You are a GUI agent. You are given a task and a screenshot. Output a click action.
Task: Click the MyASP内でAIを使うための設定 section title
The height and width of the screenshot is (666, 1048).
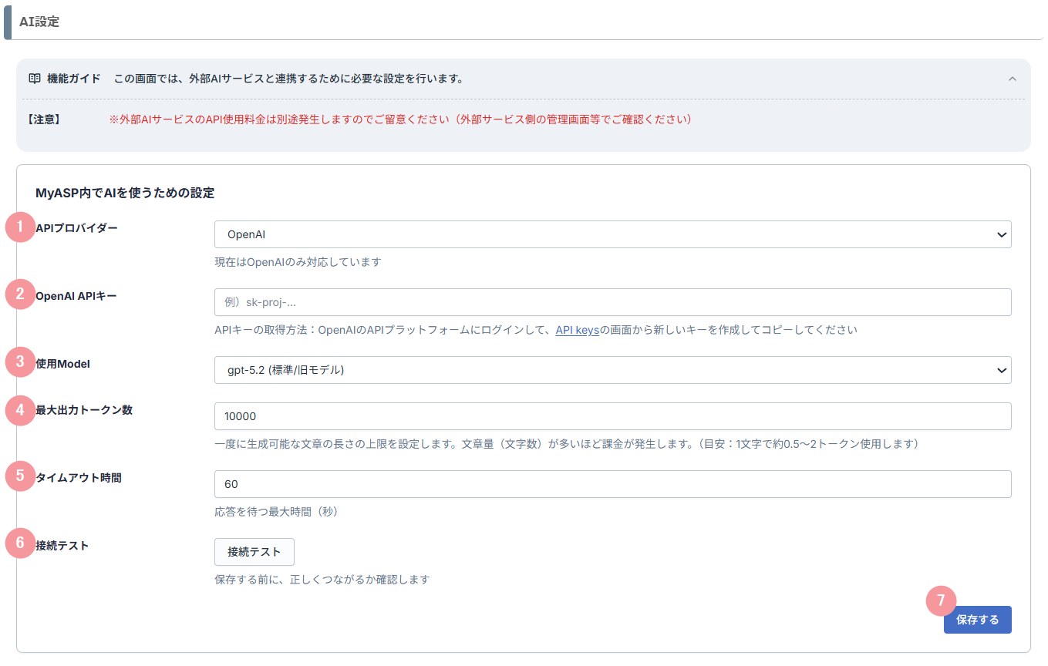tap(125, 193)
